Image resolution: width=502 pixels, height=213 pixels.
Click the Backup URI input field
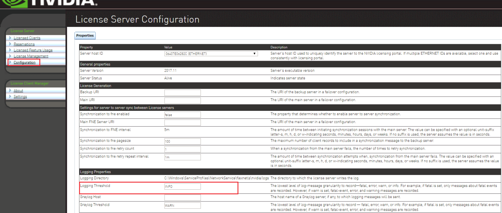[182, 93]
